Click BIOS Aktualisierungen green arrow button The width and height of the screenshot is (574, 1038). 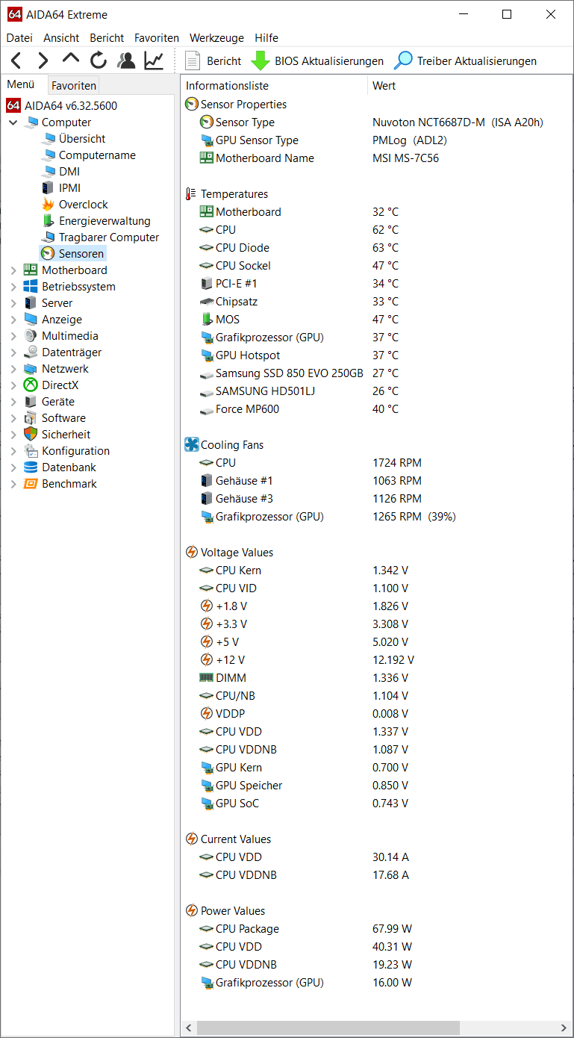click(x=317, y=60)
